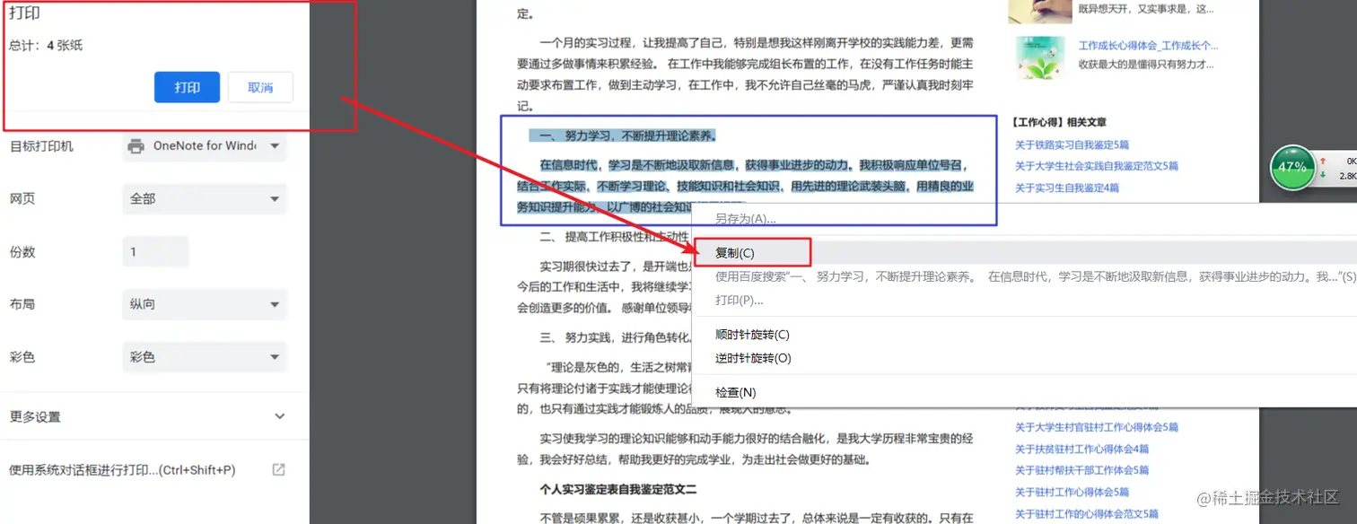Click the blue 打印 button
This screenshot has width=1357, height=524.
[x=187, y=87]
